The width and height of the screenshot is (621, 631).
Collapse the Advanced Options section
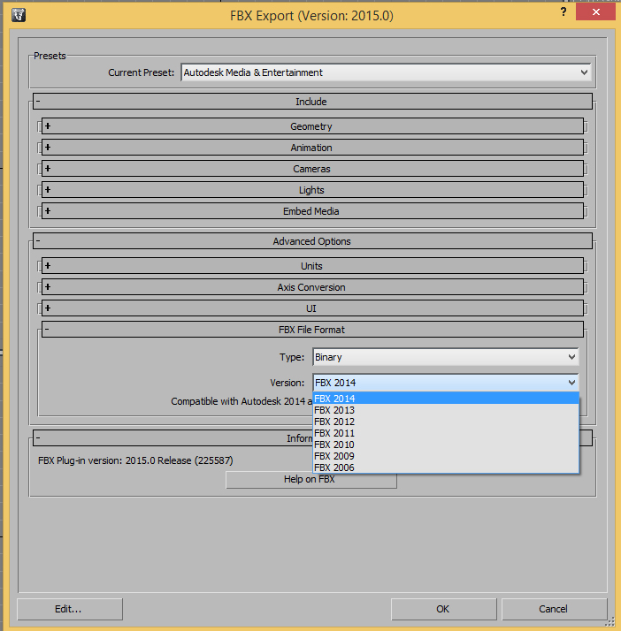pos(312,241)
